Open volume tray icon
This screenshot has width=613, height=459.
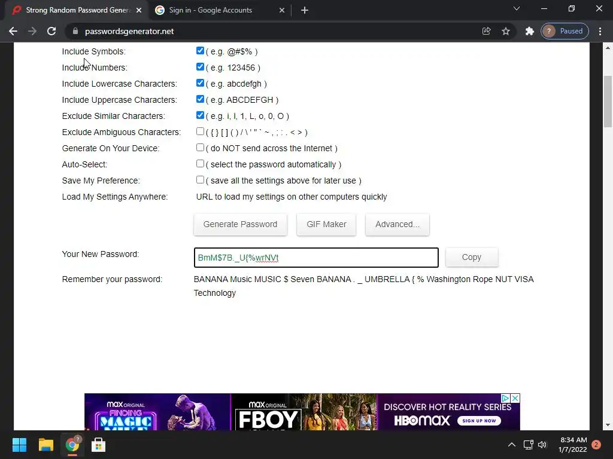tap(542, 445)
